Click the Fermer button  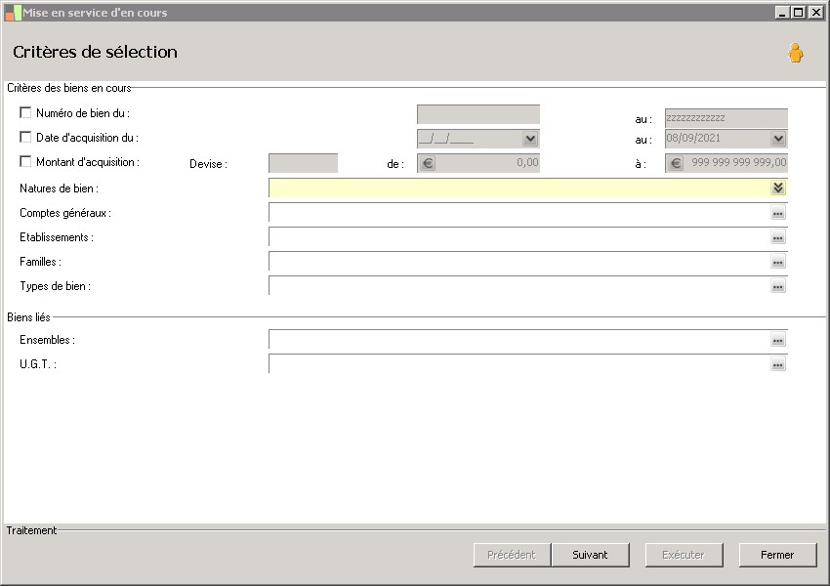777,555
